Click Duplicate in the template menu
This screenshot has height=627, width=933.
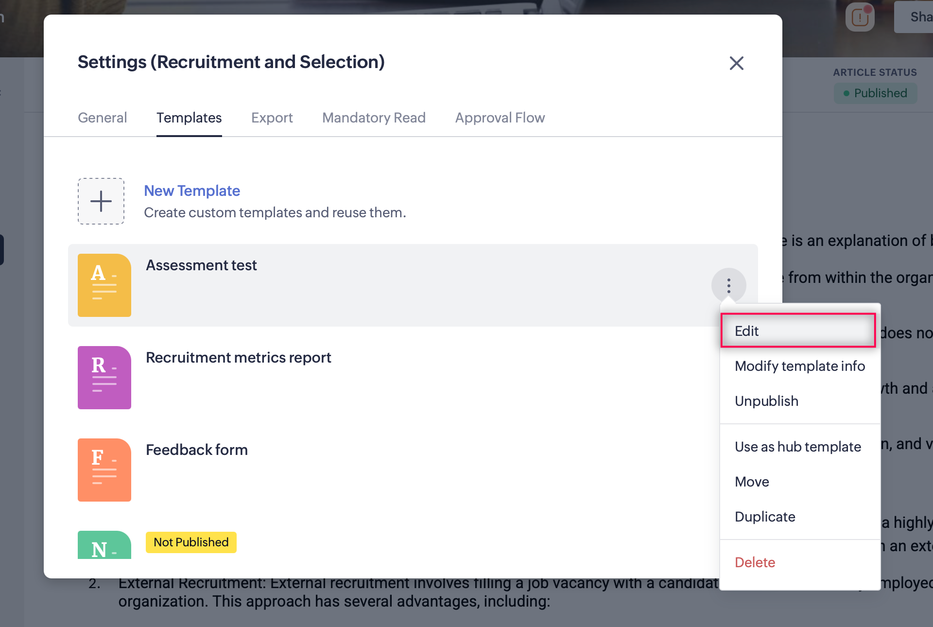765,517
